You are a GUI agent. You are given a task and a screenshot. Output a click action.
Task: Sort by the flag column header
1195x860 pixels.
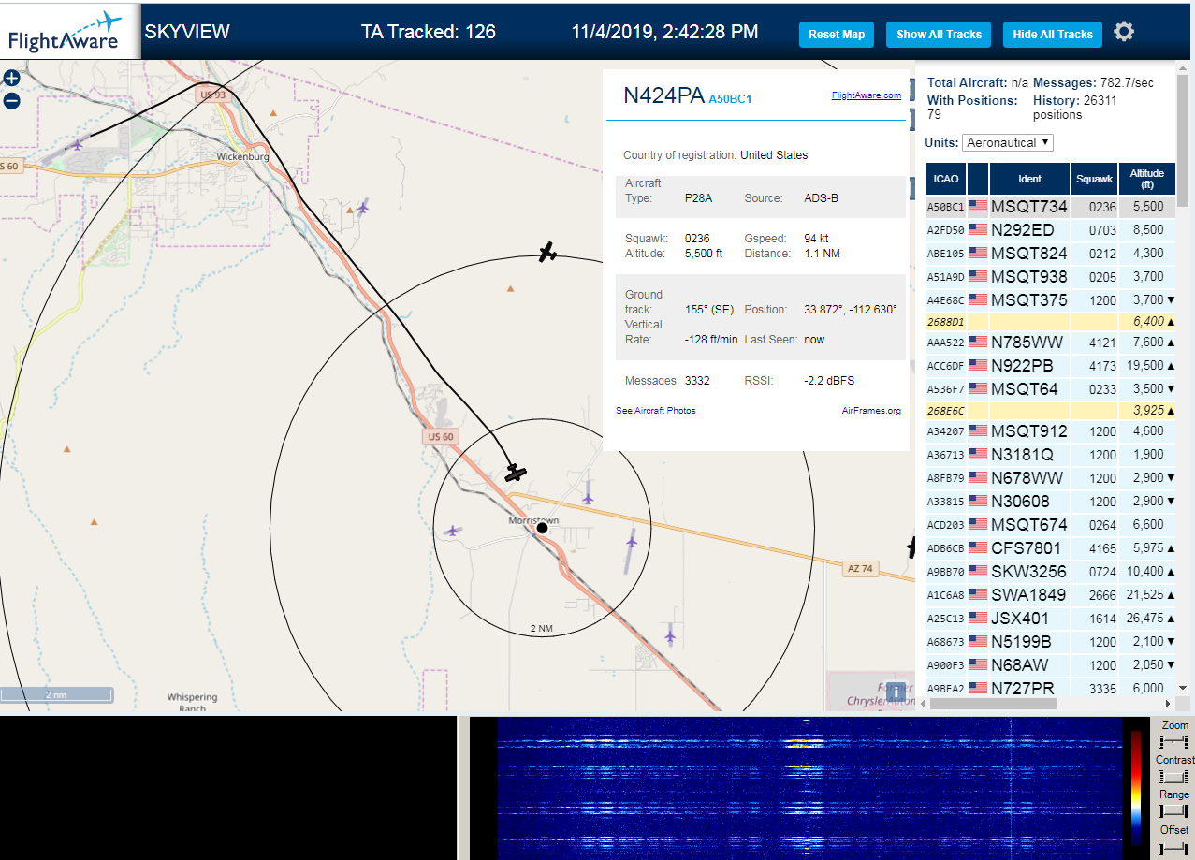pos(978,179)
